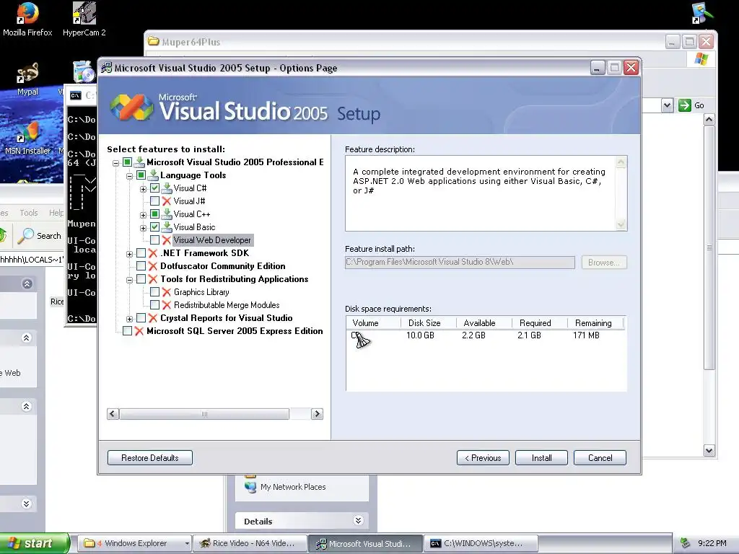Click the Microsoft Visual Studio taskbar item

coord(365,543)
